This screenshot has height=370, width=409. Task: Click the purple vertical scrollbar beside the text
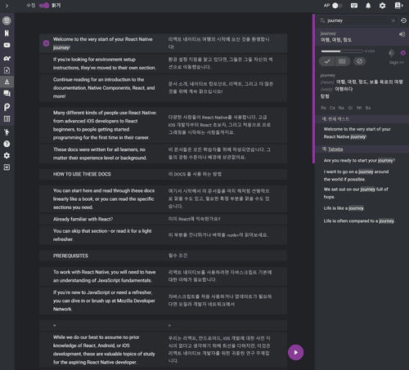point(313,88)
